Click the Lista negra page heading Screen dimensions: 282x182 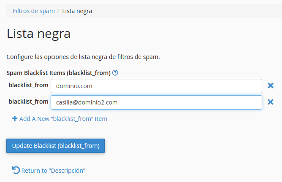click(x=38, y=34)
